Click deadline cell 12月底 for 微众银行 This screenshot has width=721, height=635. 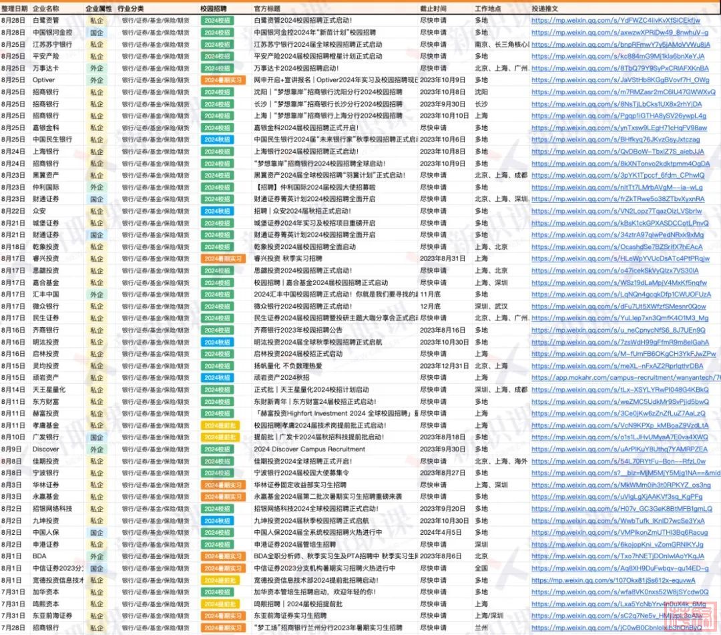pos(430,306)
